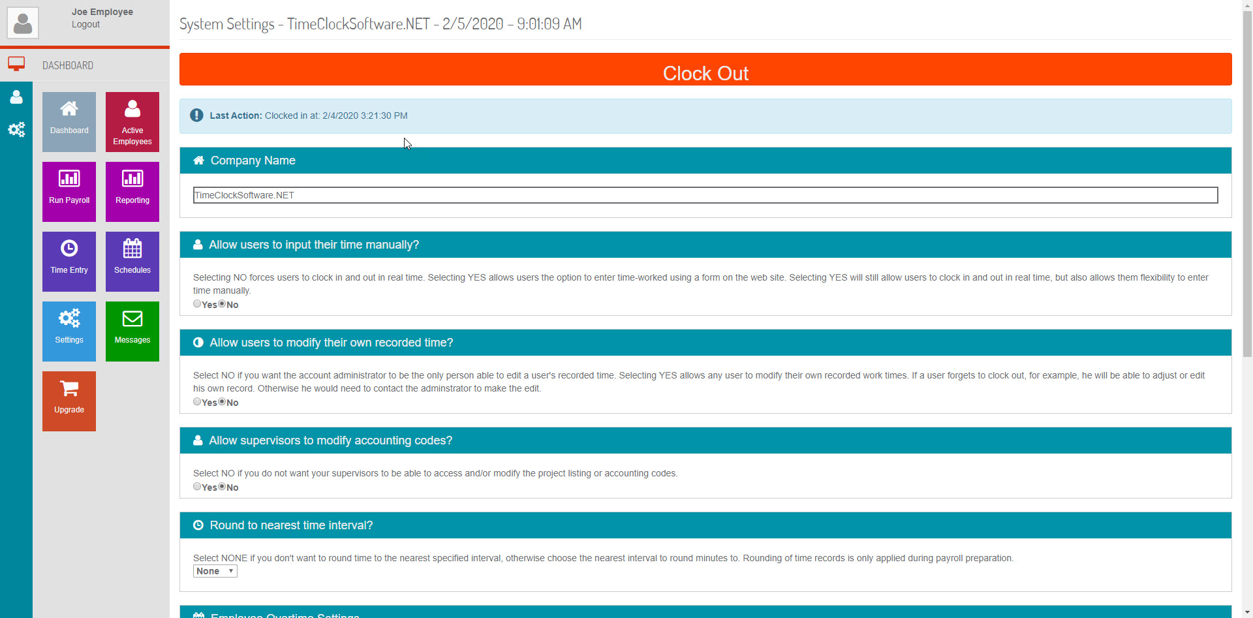
Task: Click the half-circle icon beside modify recorded time
Action: pos(198,343)
